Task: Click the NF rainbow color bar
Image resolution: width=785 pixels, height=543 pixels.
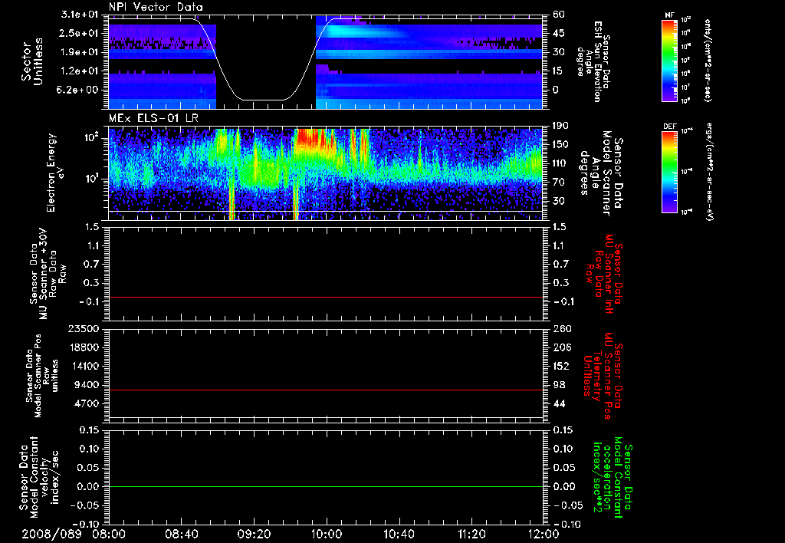Action: (x=670, y=60)
